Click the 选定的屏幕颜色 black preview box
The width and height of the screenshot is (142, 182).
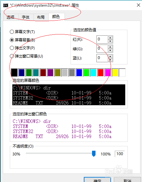point(69,95)
